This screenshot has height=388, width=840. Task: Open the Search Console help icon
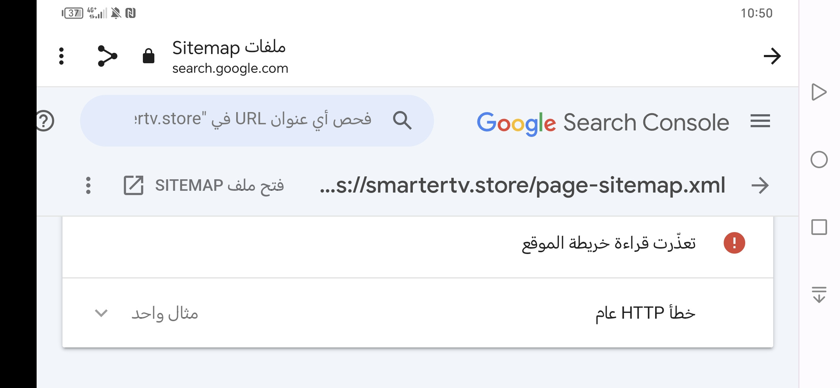(x=45, y=121)
